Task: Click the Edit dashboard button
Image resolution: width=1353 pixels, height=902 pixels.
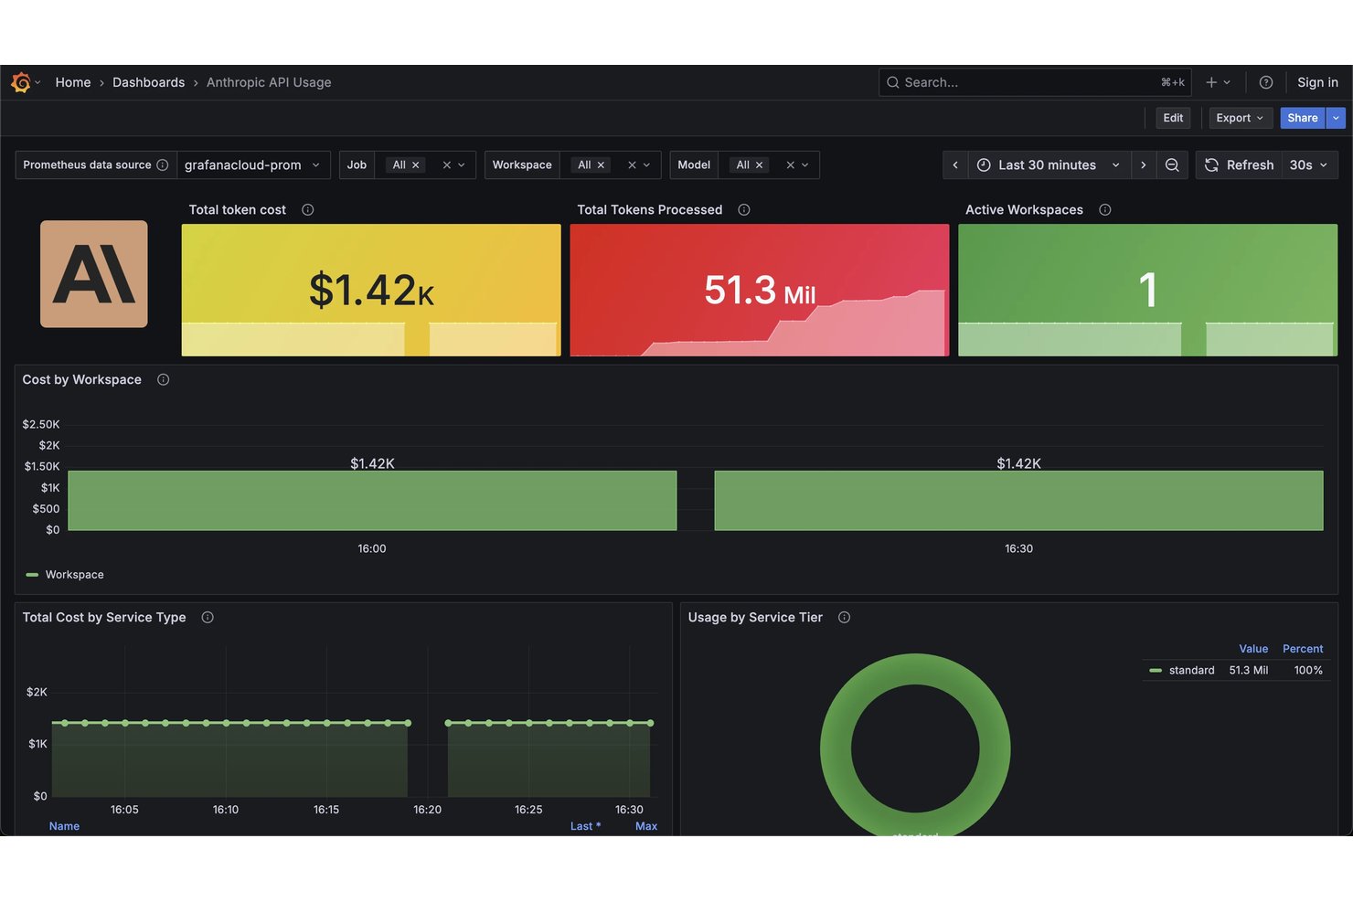Action: click(1173, 118)
